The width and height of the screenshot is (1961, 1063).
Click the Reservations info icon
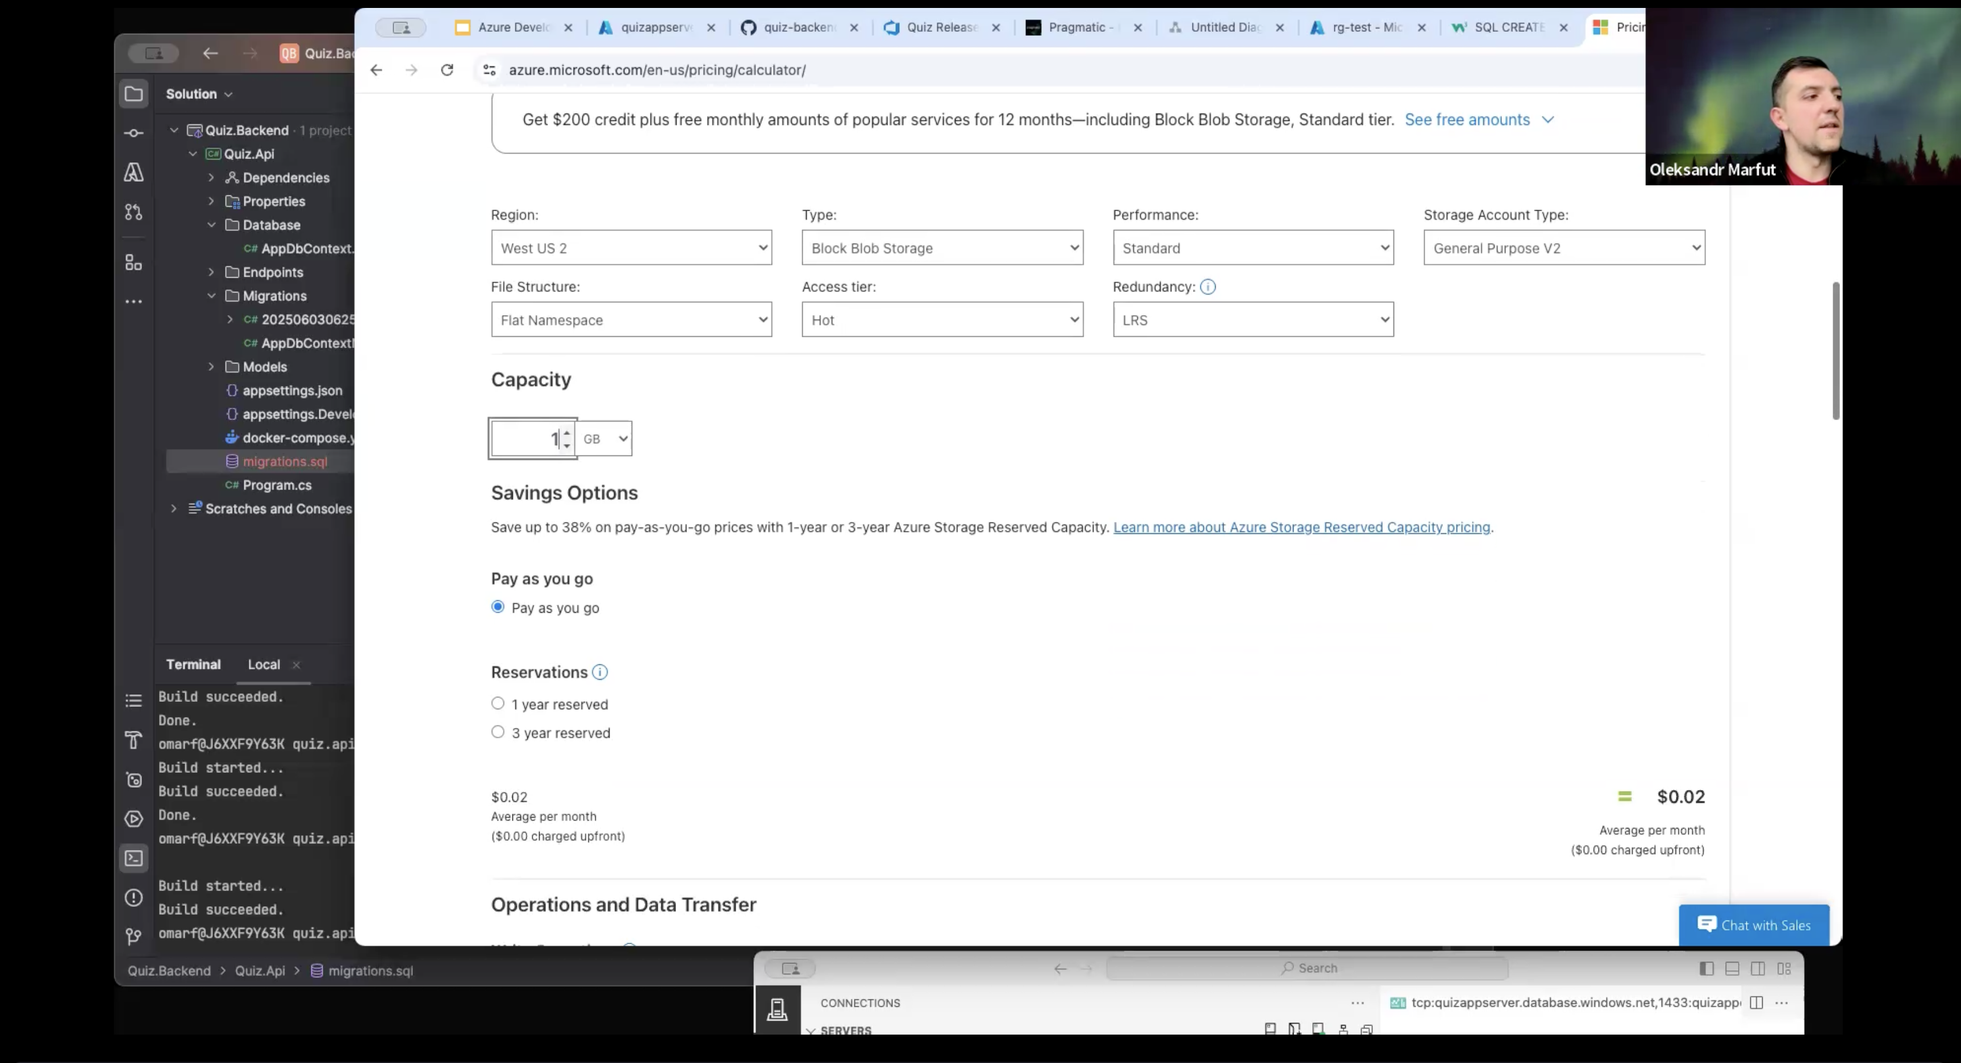tap(600, 673)
